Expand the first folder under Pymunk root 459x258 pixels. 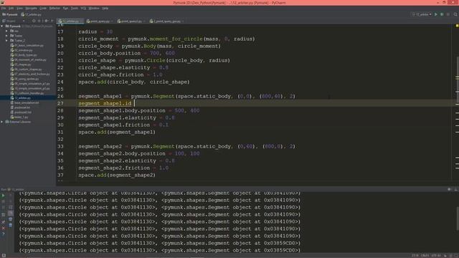pyautogui.click(x=6, y=31)
